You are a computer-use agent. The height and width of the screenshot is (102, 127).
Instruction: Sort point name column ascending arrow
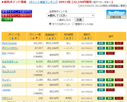[x=13, y=38]
